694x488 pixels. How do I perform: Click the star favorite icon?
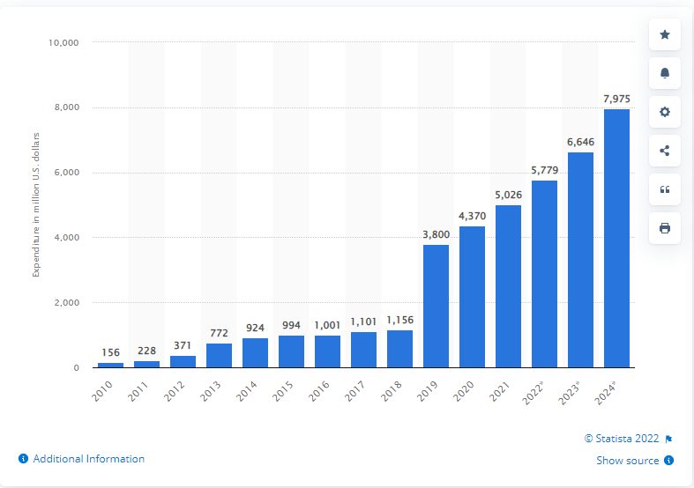click(665, 34)
